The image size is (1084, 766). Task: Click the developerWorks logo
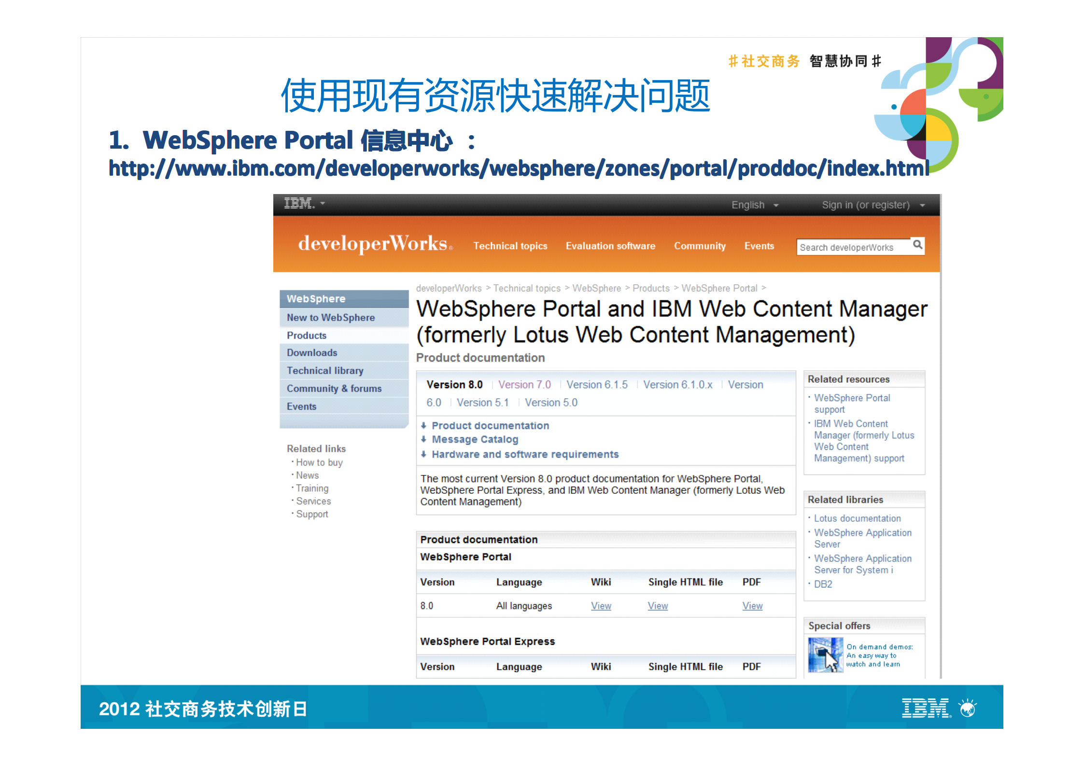pos(372,244)
